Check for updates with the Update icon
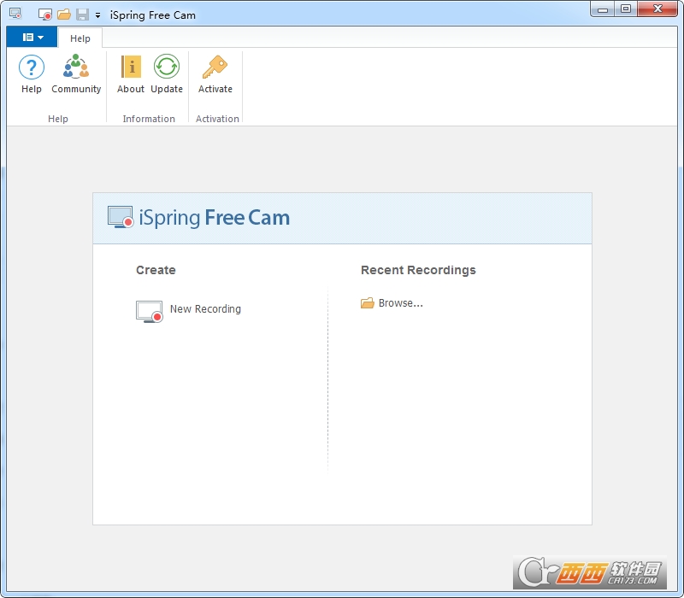Screen dimensions: 684x598 pos(167,67)
